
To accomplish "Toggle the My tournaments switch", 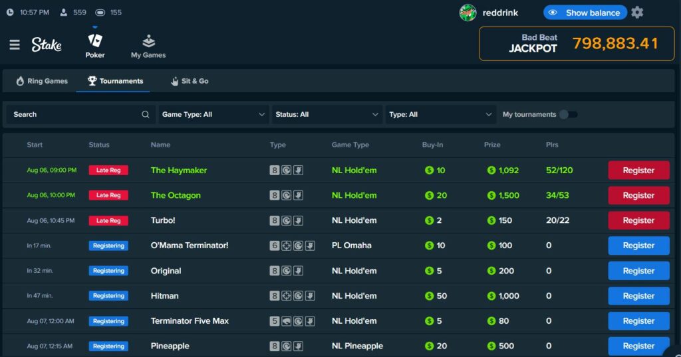I will tap(568, 114).
